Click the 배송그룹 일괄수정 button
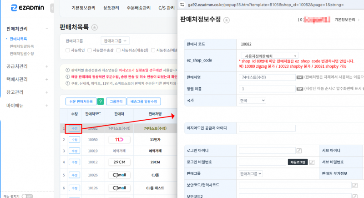Viewport: 364px width, 198px height. pyautogui.click(x=144, y=102)
